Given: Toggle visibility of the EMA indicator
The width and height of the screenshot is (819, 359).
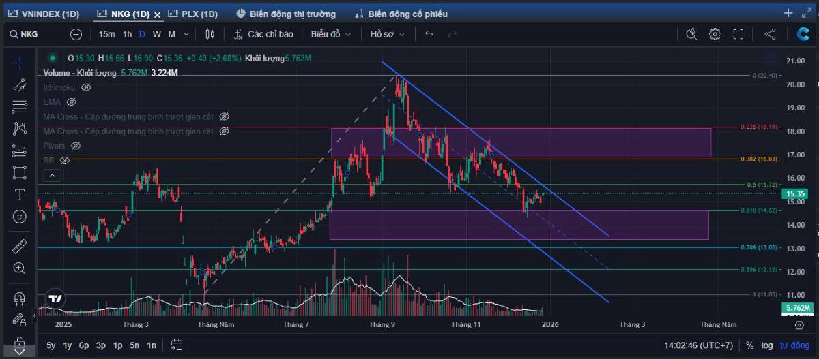Looking at the screenshot, I should [x=72, y=102].
